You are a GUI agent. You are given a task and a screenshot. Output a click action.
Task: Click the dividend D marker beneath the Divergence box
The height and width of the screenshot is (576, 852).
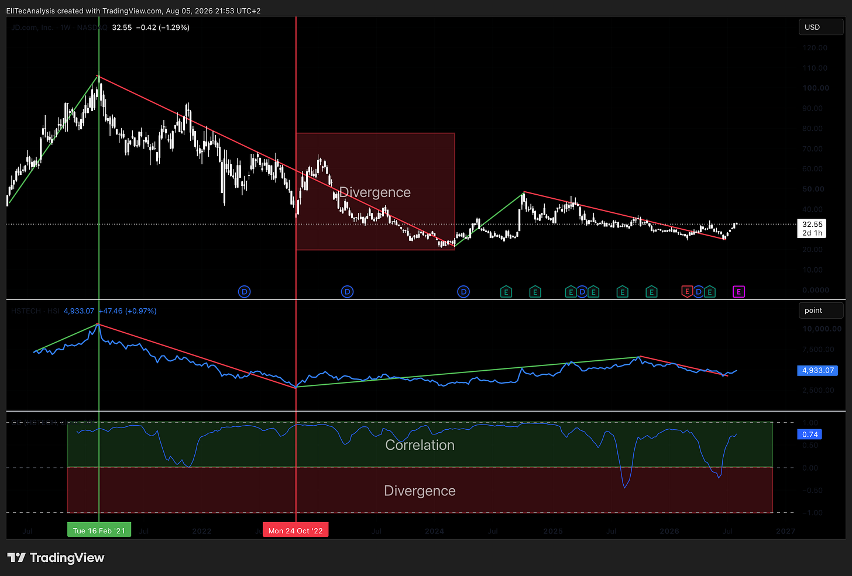(x=347, y=291)
